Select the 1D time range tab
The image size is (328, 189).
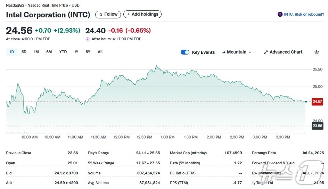point(12,52)
